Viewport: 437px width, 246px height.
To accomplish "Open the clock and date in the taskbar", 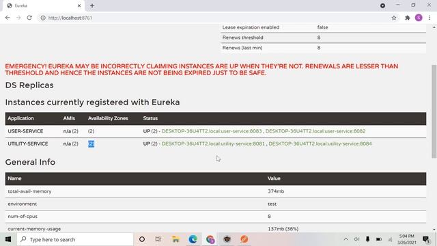I will click(x=407, y=239).
